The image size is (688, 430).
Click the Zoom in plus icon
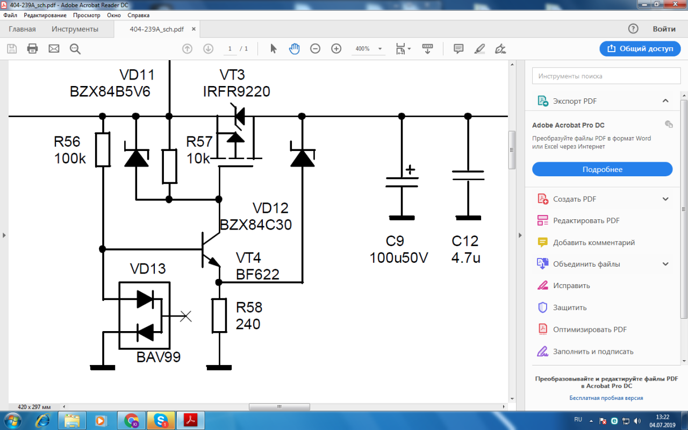336,49
